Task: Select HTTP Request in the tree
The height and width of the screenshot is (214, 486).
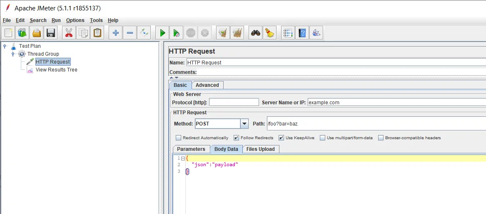Action: (x=53, y=62)
